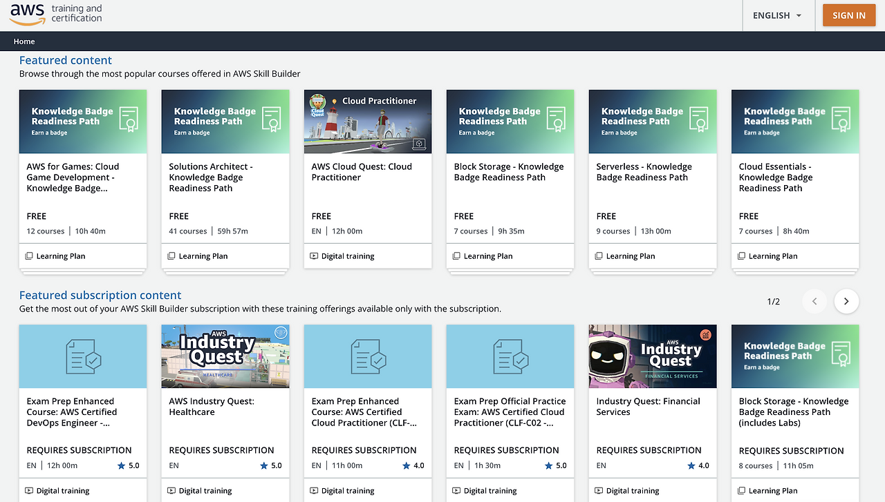Click star rating icon on DevOps Engineer card
The width and height of the screenshot is (885, 502).
[x=121, y=465]
